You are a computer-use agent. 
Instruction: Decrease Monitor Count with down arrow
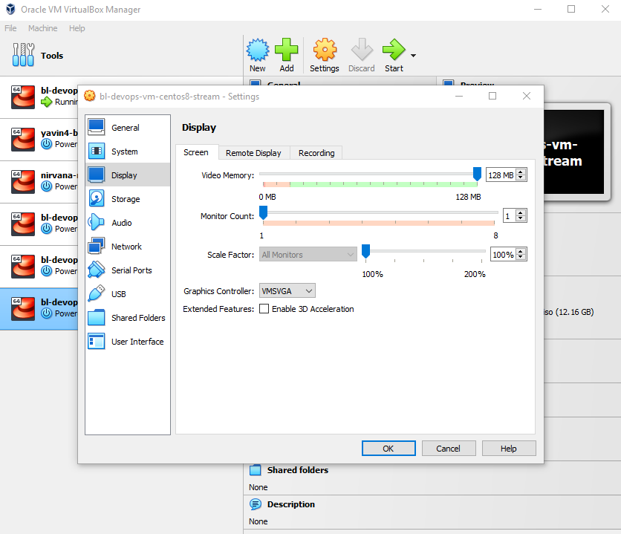(521, 218)
